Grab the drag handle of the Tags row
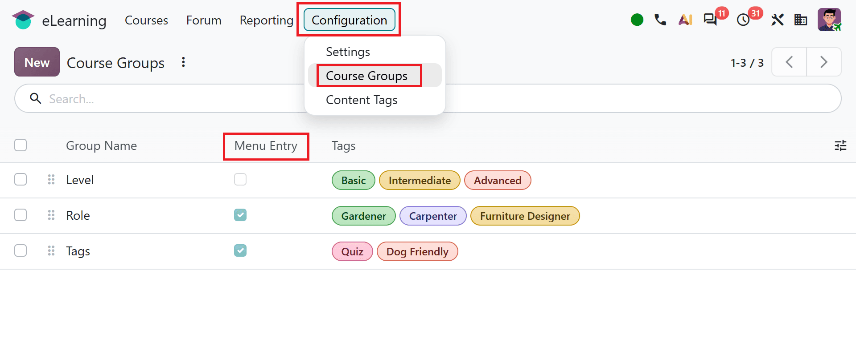This screenshot has width=856, height=343. 51,251
